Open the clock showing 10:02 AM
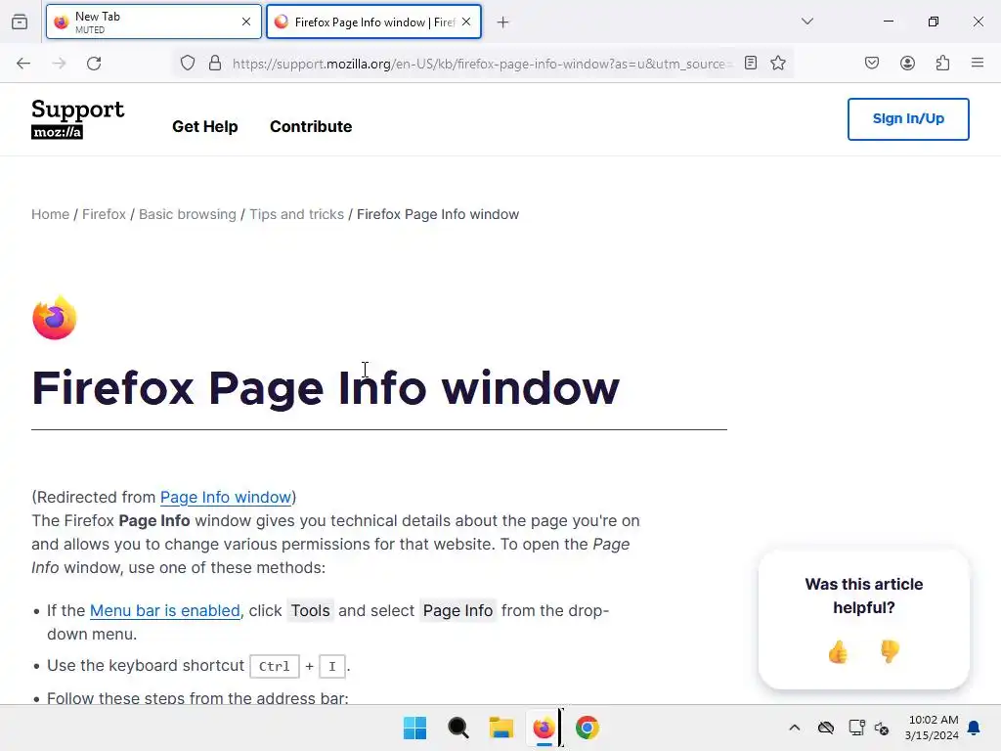This screenshot has width=1001, height=751. [932, 728]
